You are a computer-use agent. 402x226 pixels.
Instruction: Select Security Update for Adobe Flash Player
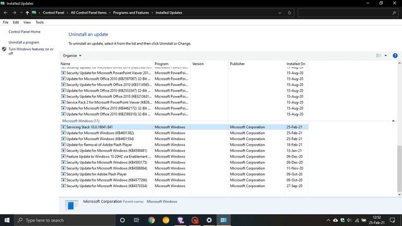[184, 175]
